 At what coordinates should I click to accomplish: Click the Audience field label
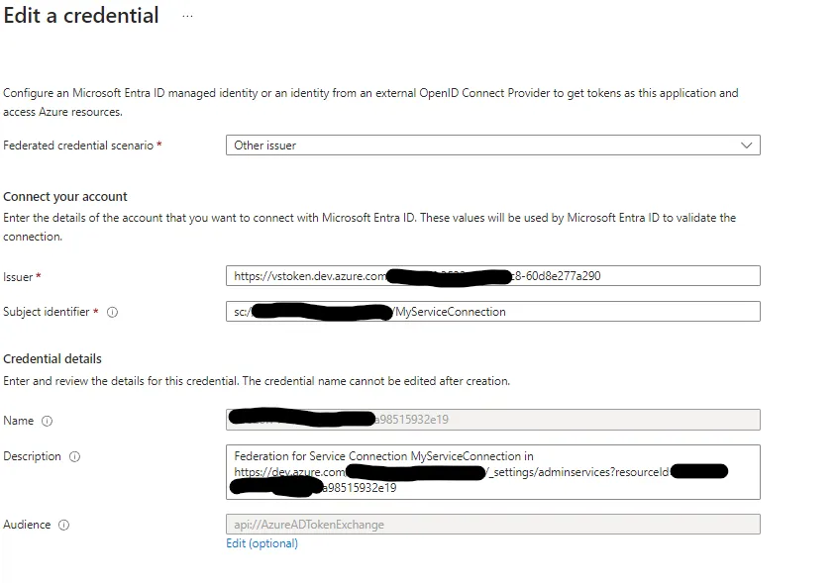point(27,525)
